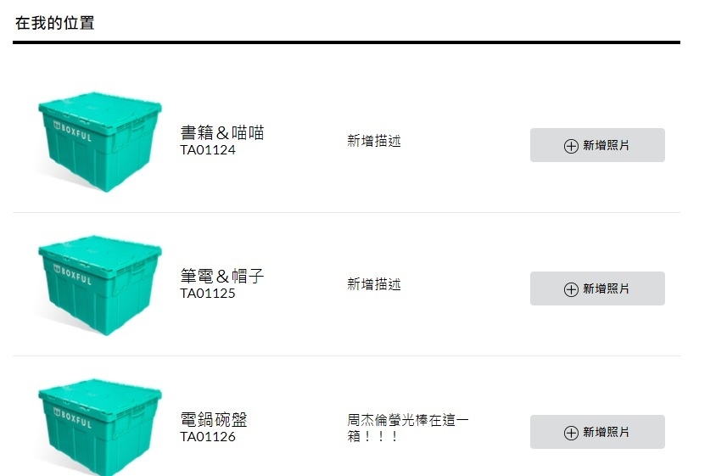Click BOXFUL logo on 書籍＆喵喵 box image
The image size is (727, 476).
point(72,131)
